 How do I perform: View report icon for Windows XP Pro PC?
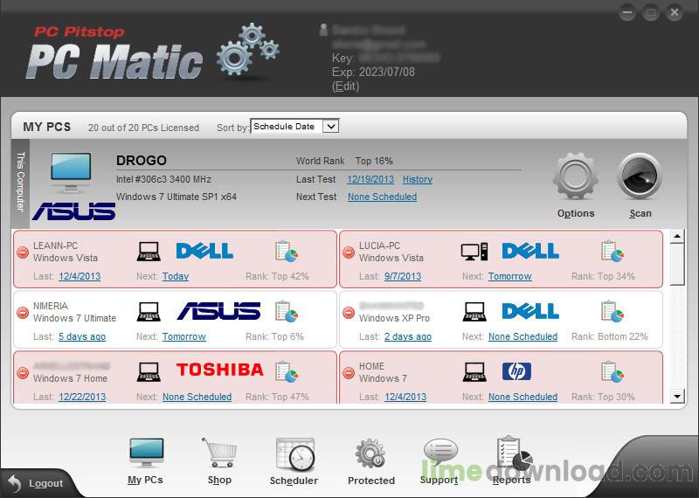click(612, 311)
